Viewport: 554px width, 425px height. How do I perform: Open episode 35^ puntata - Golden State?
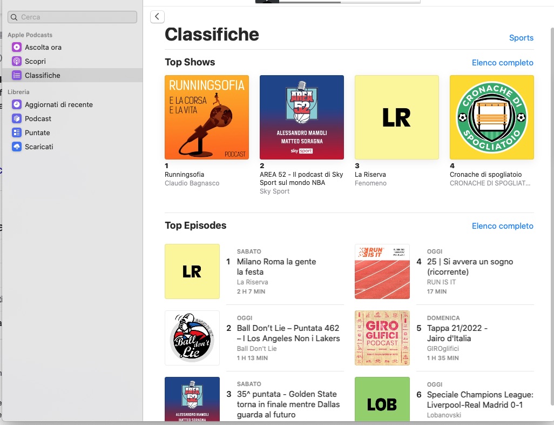pyautogui.click(x=288, y=404)
